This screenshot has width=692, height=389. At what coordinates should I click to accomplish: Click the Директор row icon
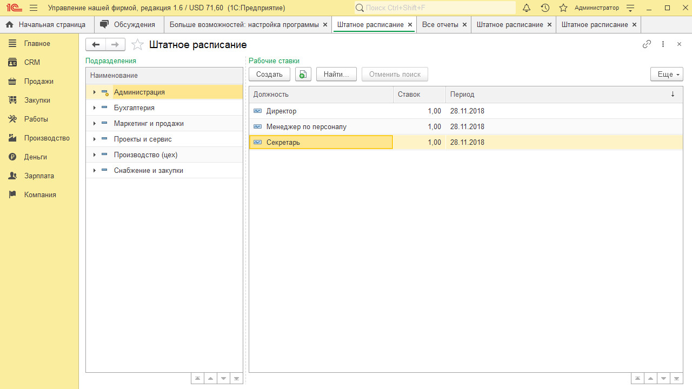258,111
